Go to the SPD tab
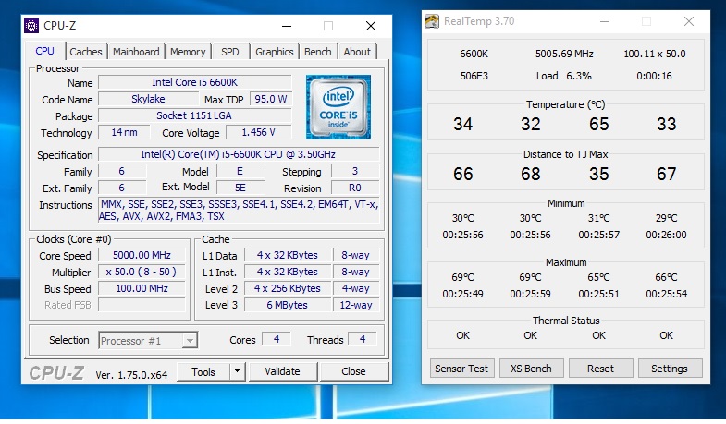This screenshot has width=726, height=424. point(230,52)
